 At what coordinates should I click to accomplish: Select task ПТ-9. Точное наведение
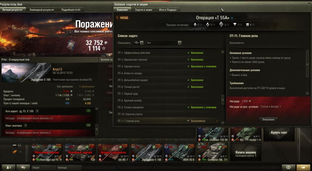(168, 107)
